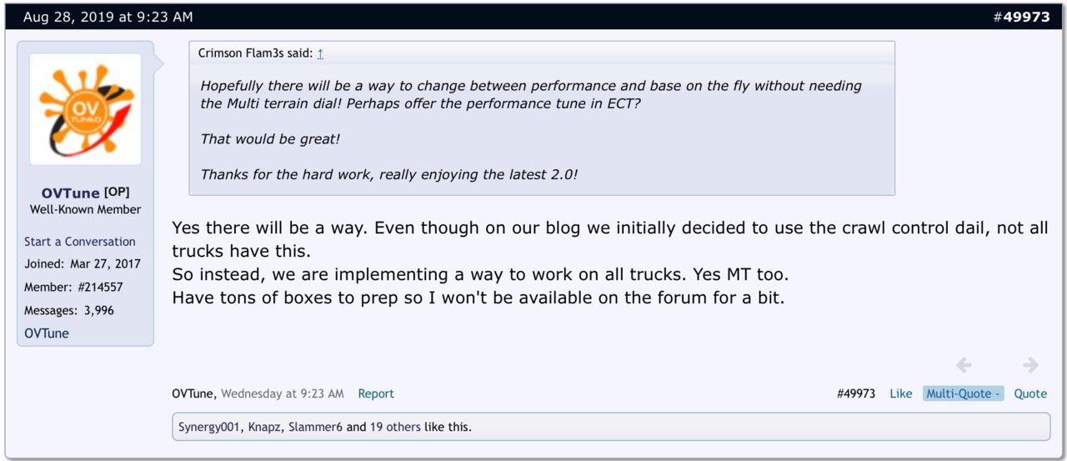Screen dimensions: 1067x461
Task: Open the #49973 permalink in the header bar
Action: click(x=1021, y=16)
